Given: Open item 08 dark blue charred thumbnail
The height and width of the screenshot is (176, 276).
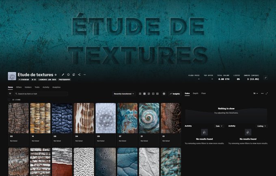Looking at the screenshot, I should pyautogui.click(x=62, y=118).
